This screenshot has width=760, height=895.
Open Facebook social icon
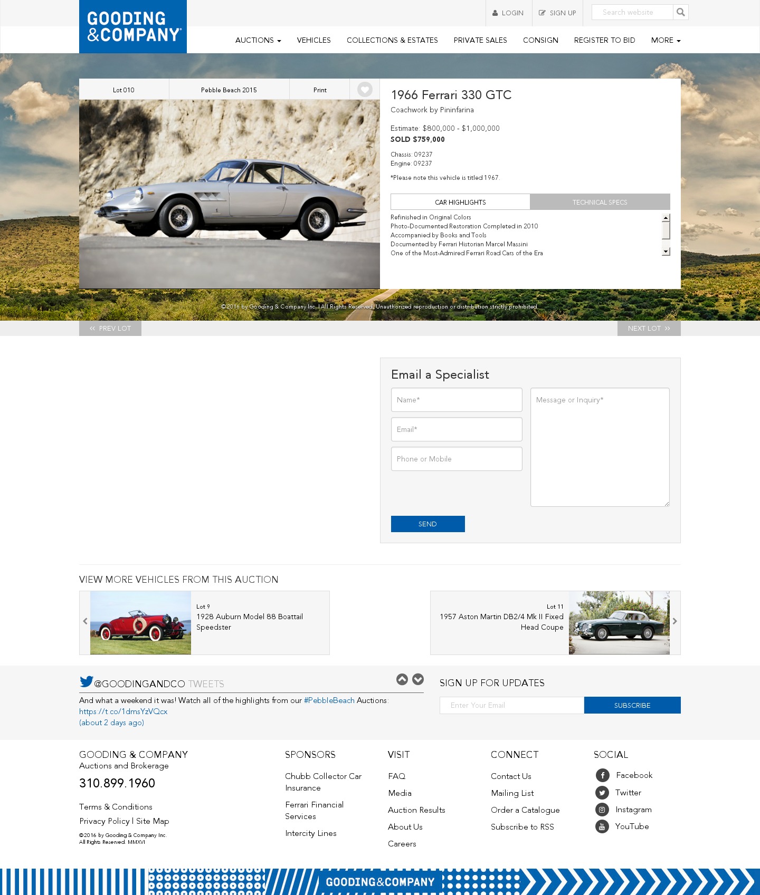(x=603, y=775)
